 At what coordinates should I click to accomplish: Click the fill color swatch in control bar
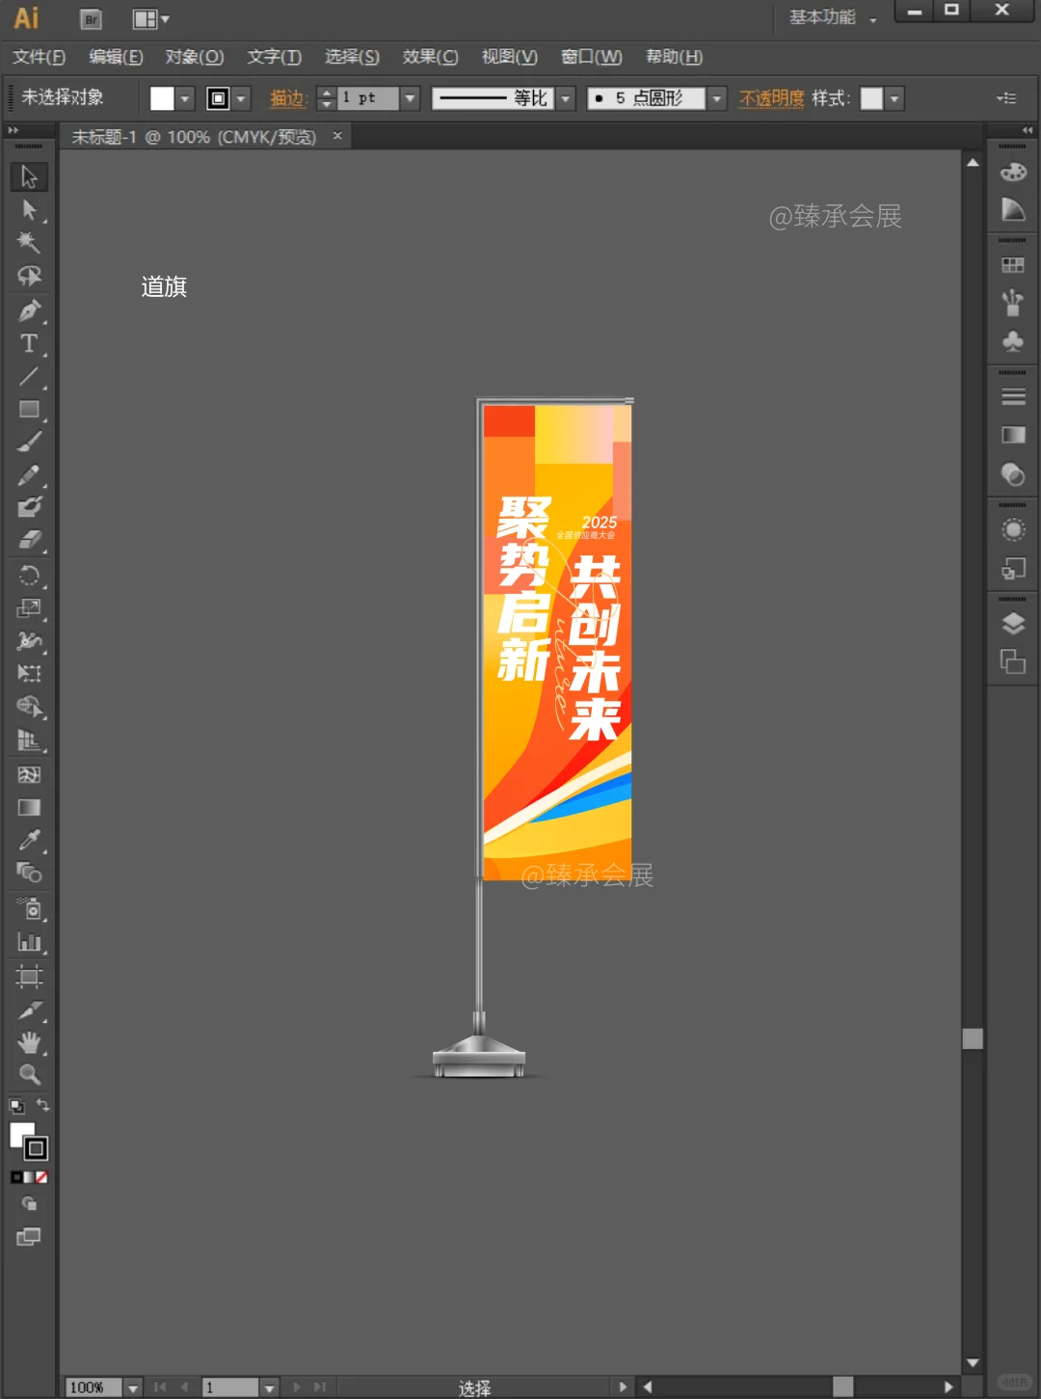point(162,97)
